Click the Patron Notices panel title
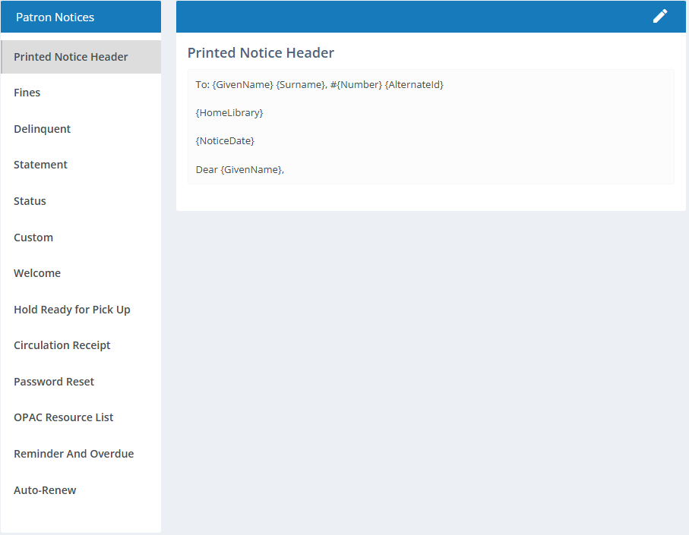 (x=55, y=17)
